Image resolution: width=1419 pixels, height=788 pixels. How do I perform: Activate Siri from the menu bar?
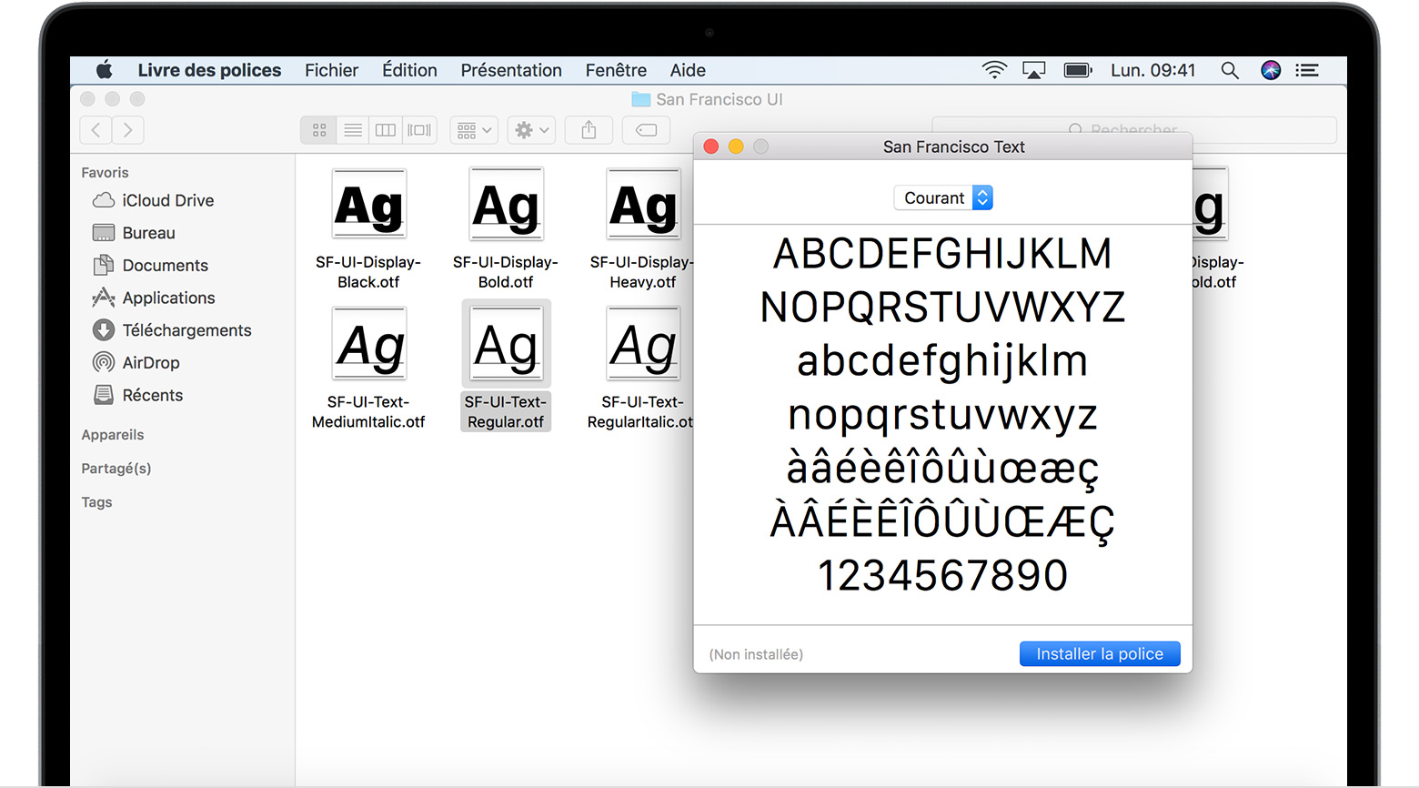click(x=1271, y=70)
